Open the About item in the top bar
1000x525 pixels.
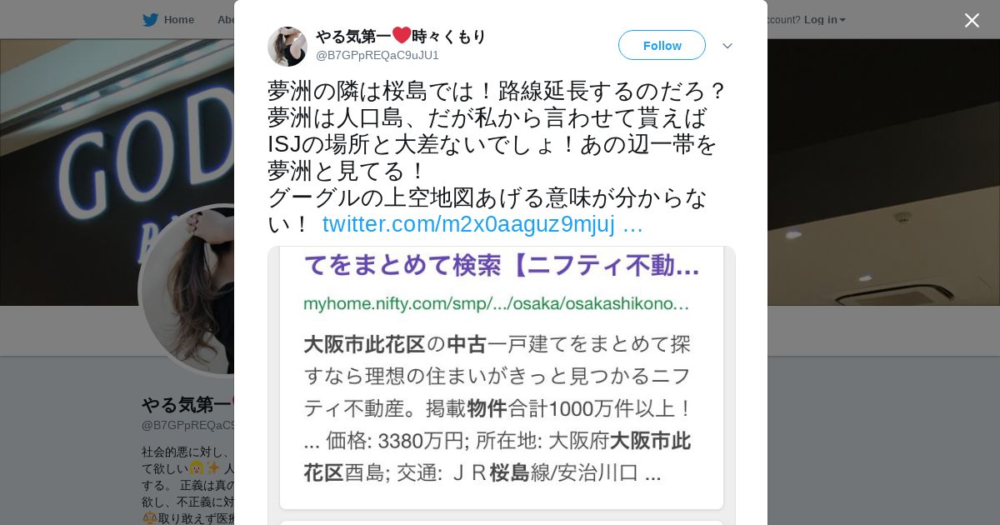click(x=226, y=20)
